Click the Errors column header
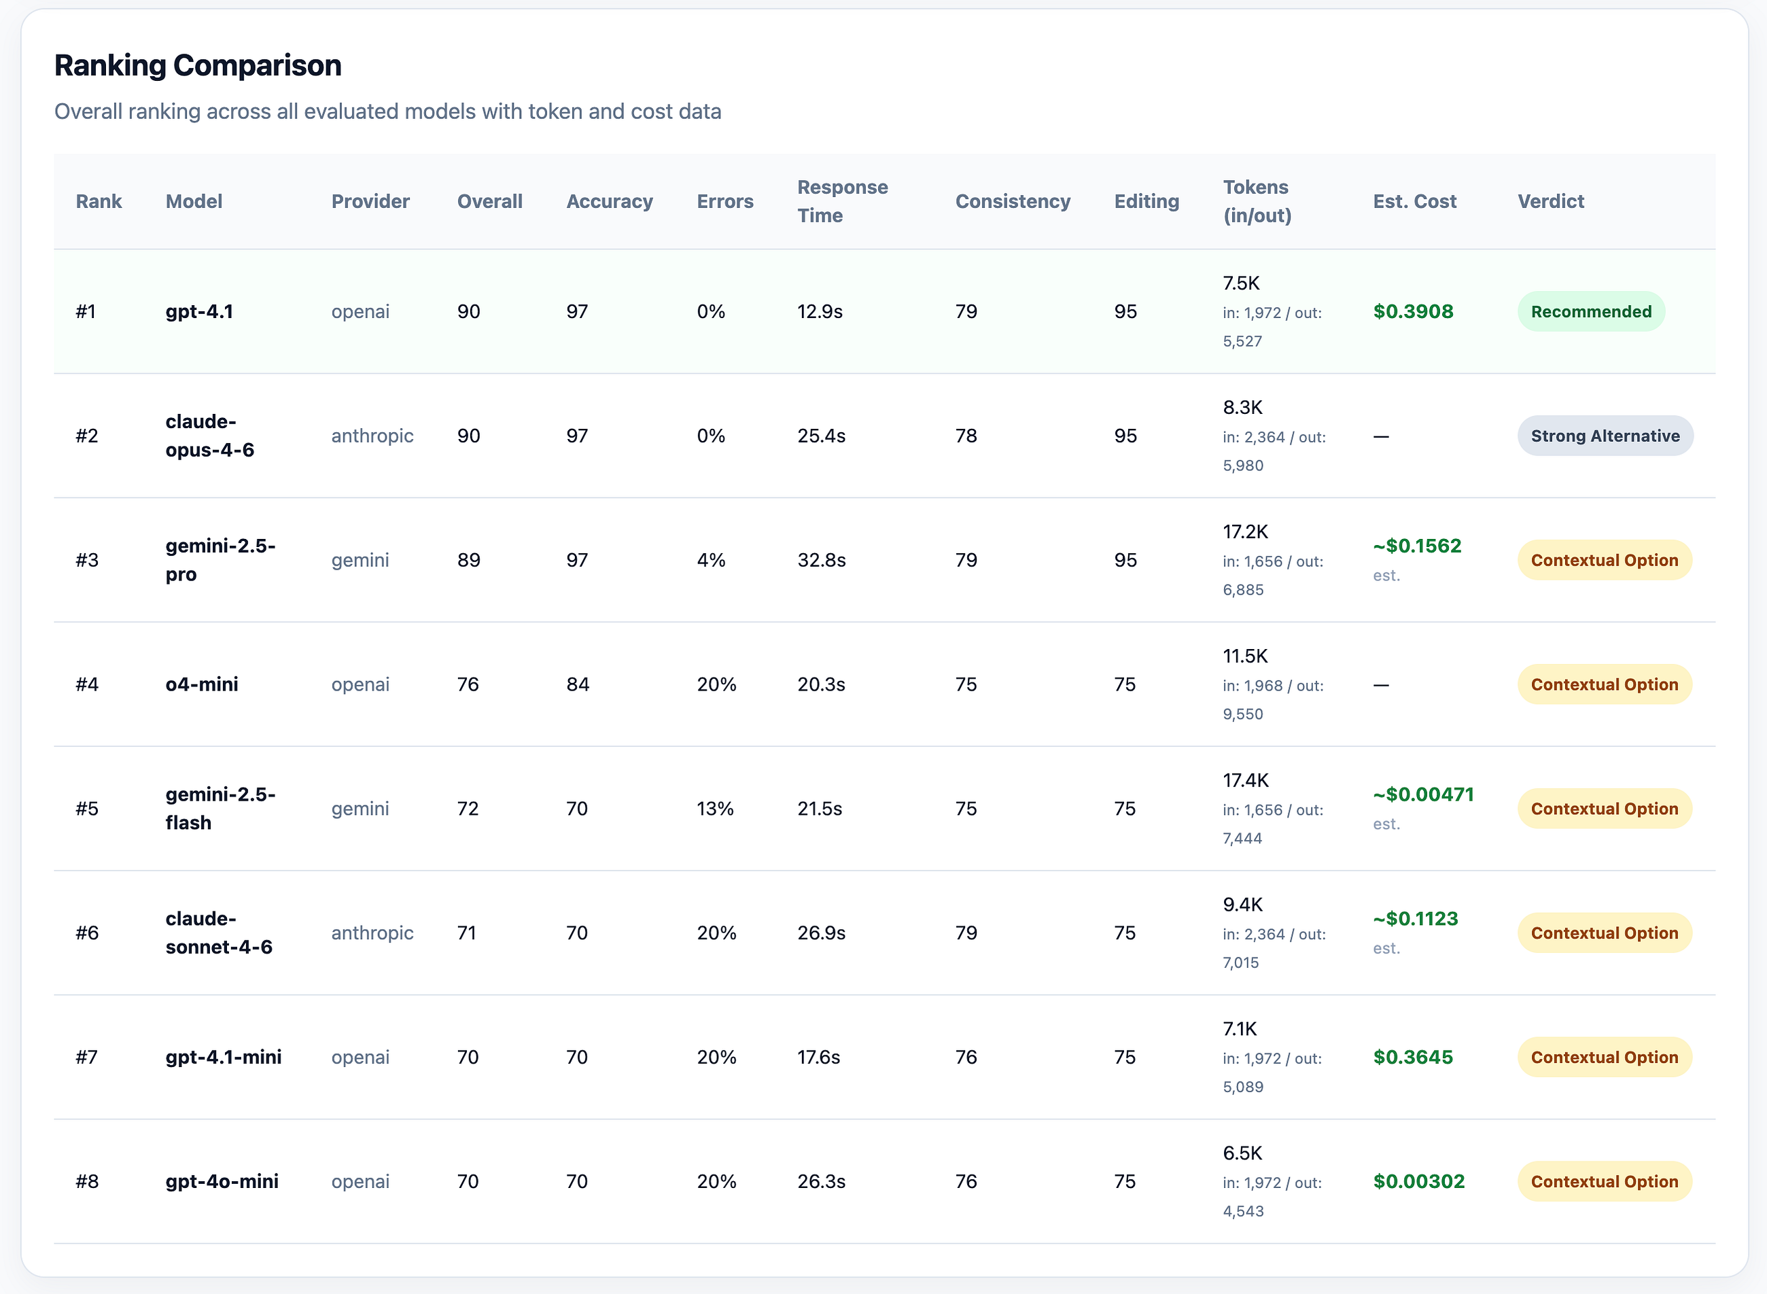 pos(725,201)
